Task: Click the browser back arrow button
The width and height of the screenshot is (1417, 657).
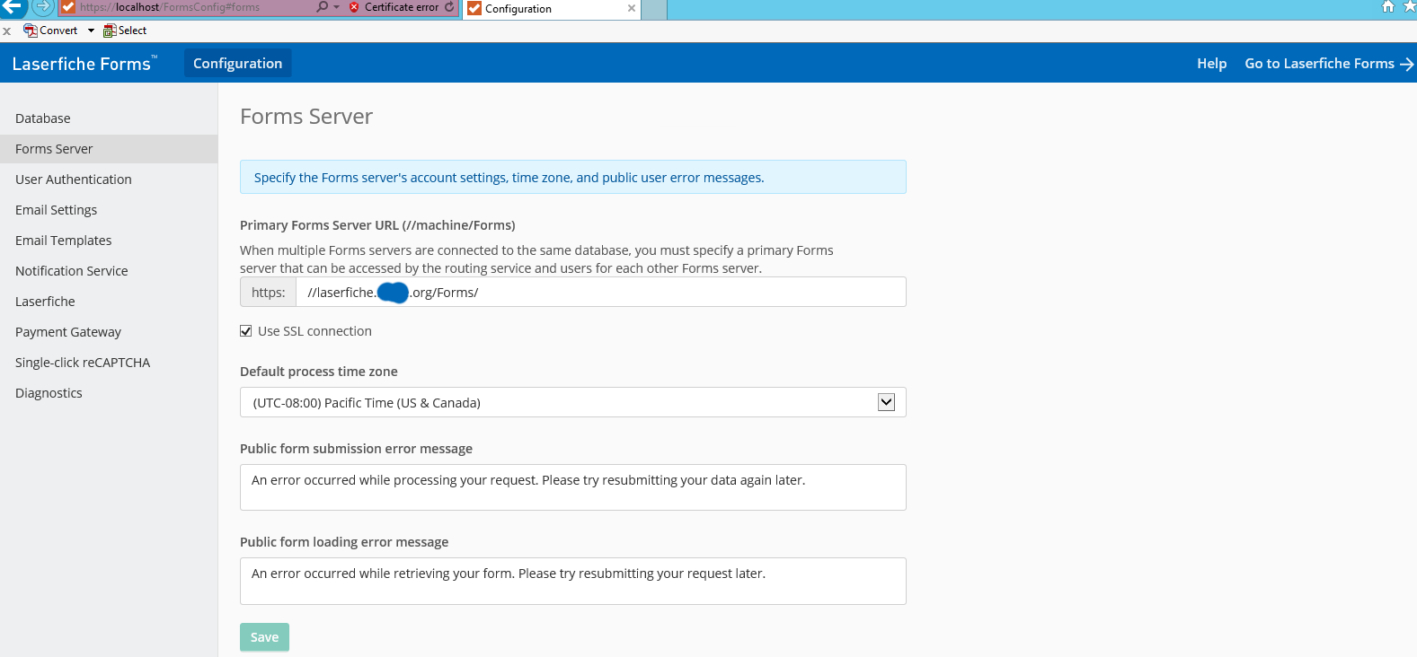Action: pos(13,6)
